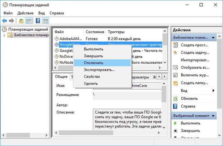Screen dimensions: 223x146
Task: Switch to the Общие tab
Action: pos(61,77)
